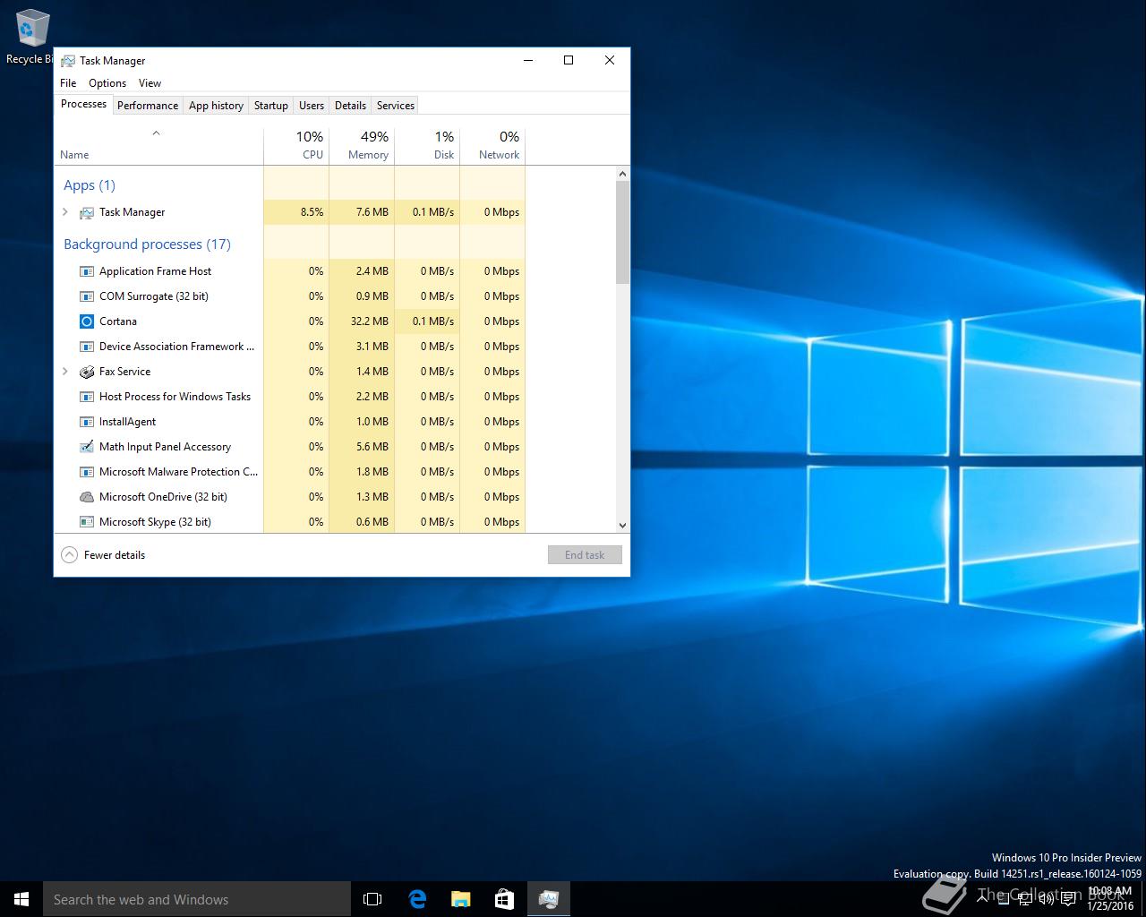The width and height of the screenshot is (1146, 917).
Task: Open the Windows Start menu
Action: [x=21, y=899]
